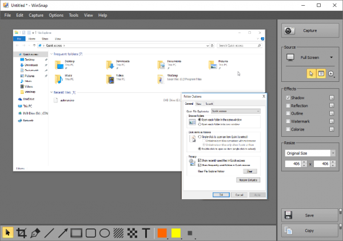Viewport: 343px width, 241px height.
Task: Open the File menu
Action: (7, 15)
